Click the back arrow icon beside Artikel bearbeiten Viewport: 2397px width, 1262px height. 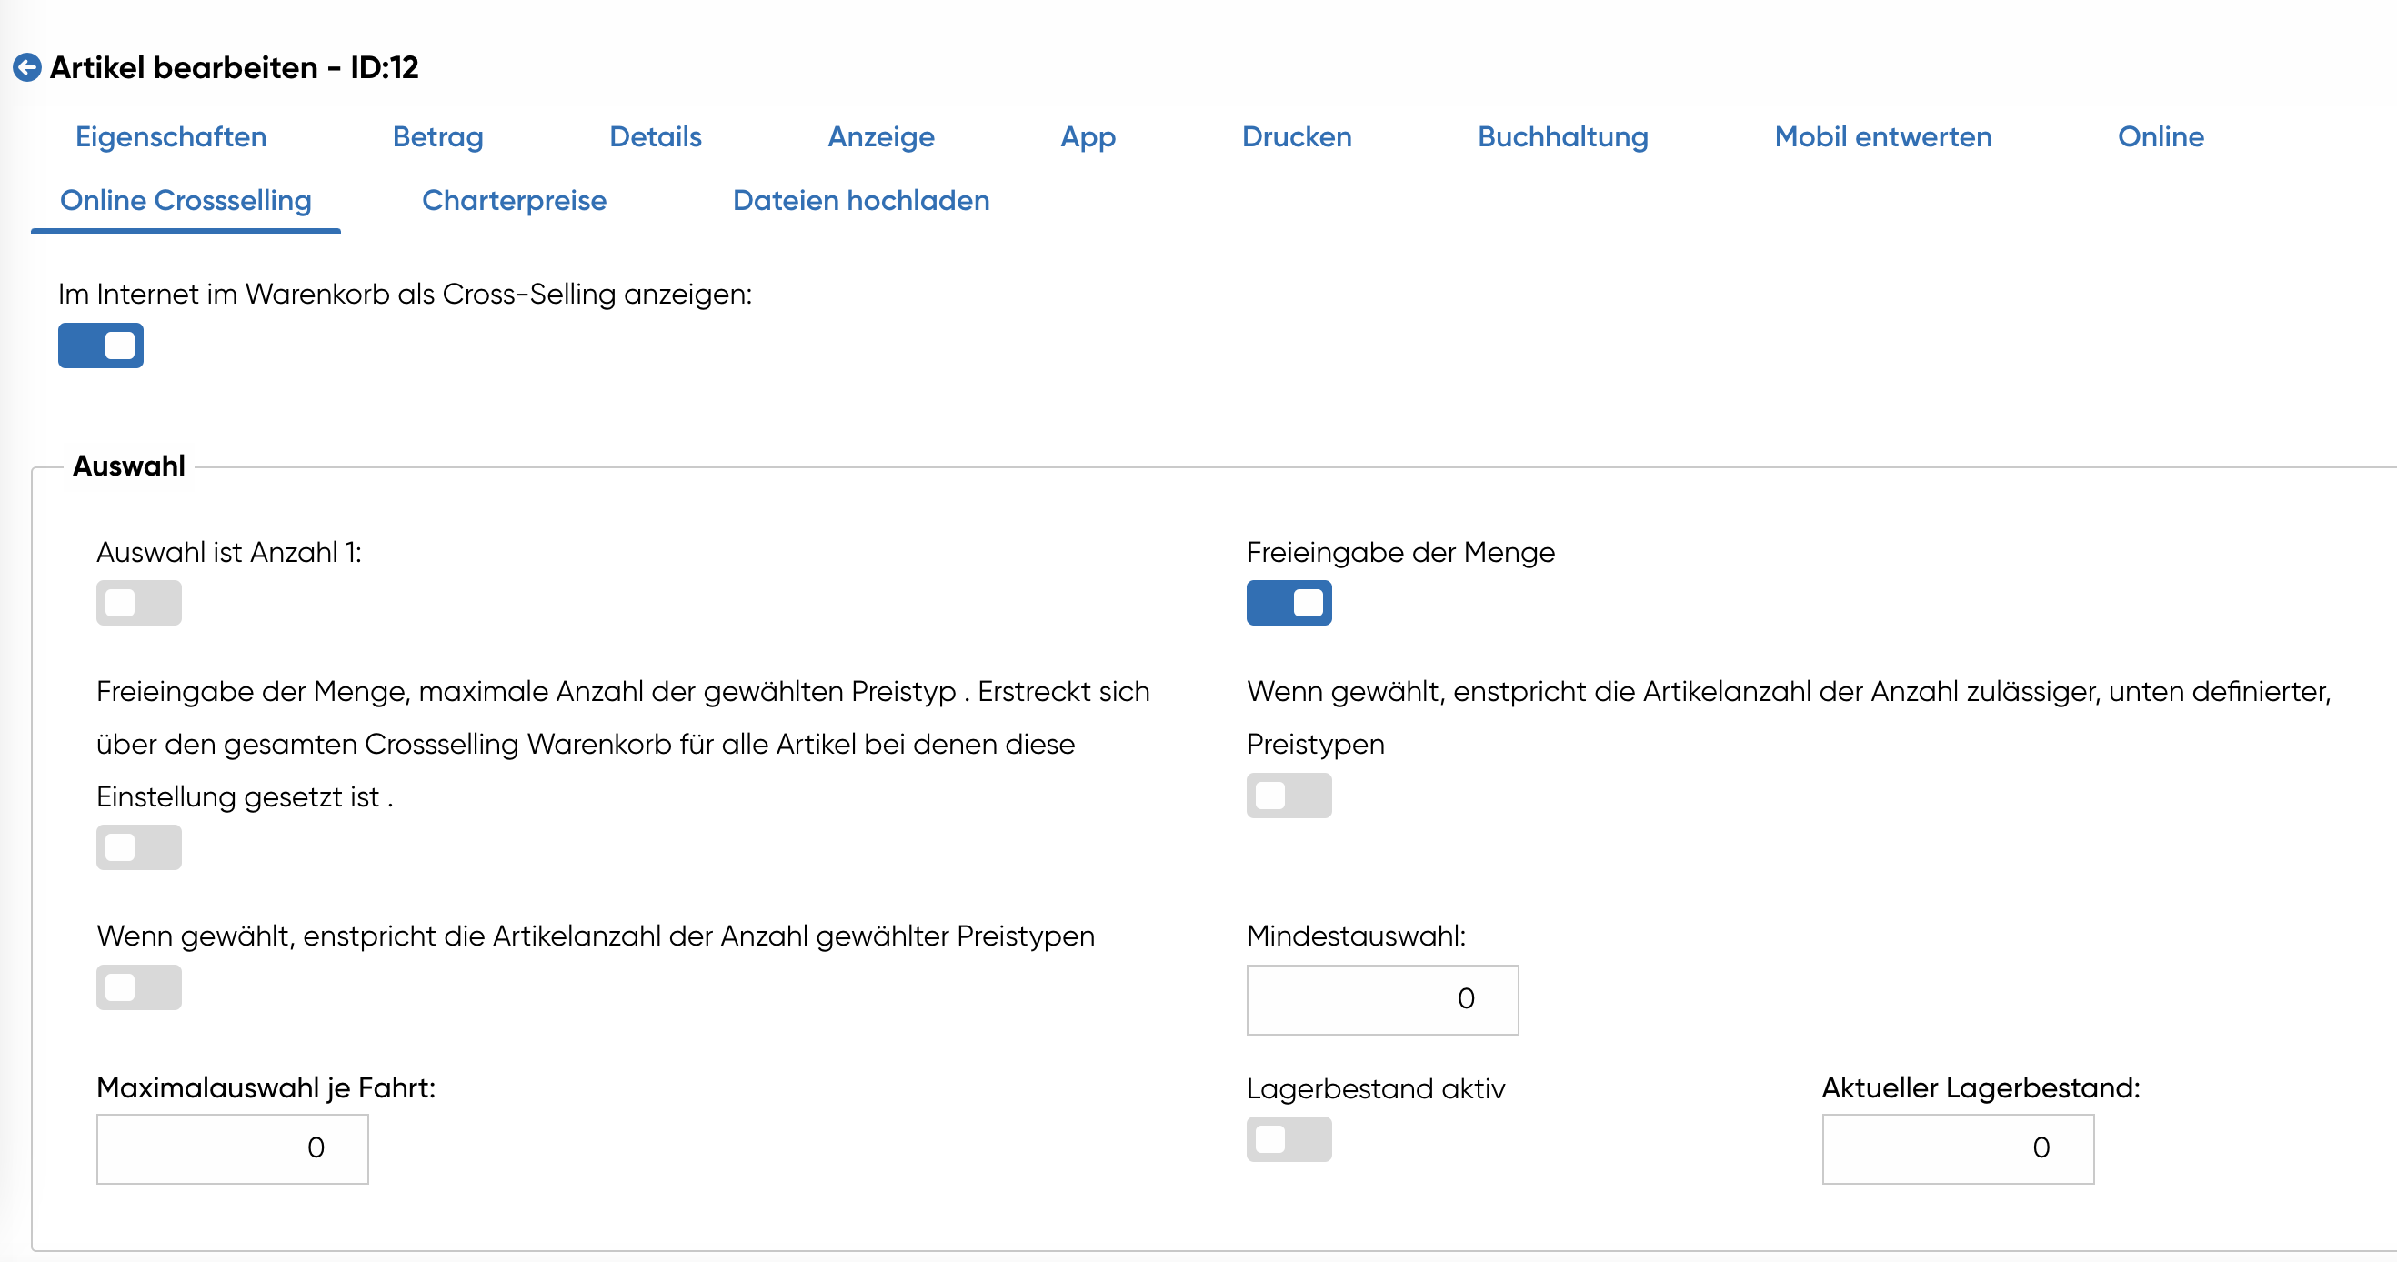tap(27, 67)
